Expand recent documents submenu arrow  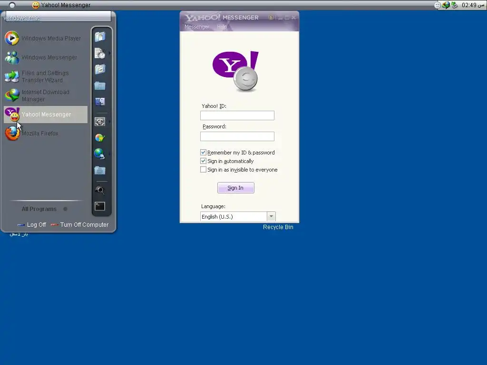[x=110, y=53]
